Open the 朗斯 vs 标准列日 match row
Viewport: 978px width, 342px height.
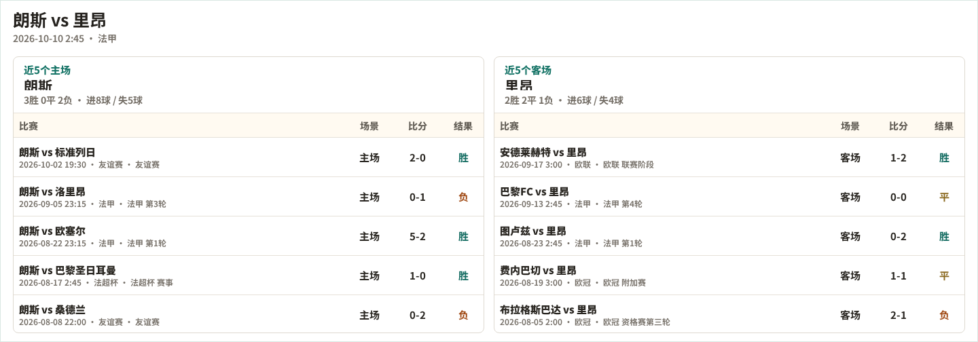click(249, 157)
